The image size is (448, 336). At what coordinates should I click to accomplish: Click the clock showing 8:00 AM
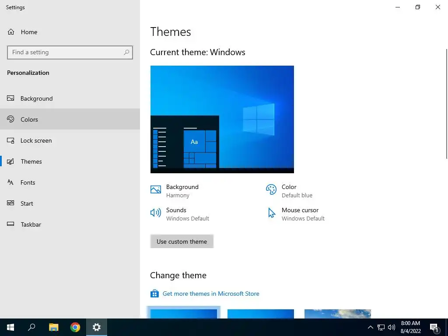[x=410, y=327]
